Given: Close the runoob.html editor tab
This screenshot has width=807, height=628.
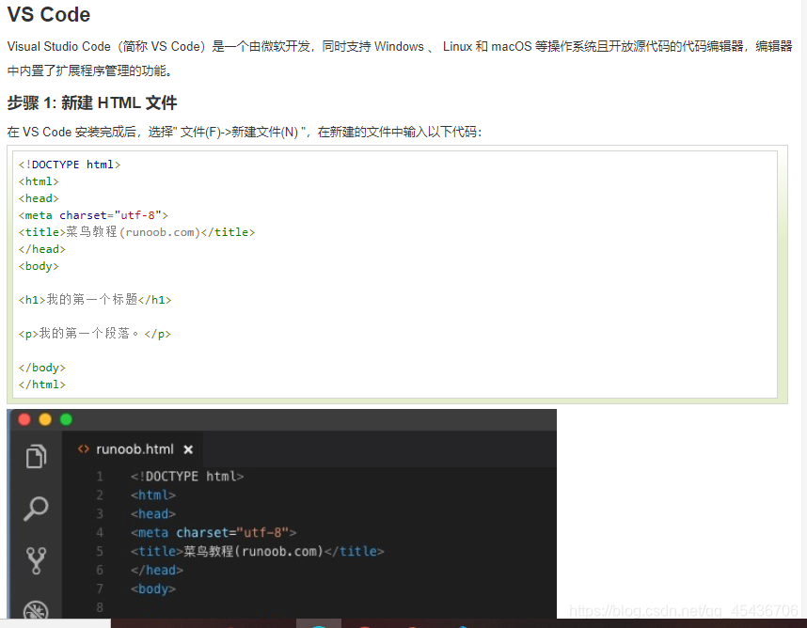Looking at the screenshot, I should tap(188, 449).
